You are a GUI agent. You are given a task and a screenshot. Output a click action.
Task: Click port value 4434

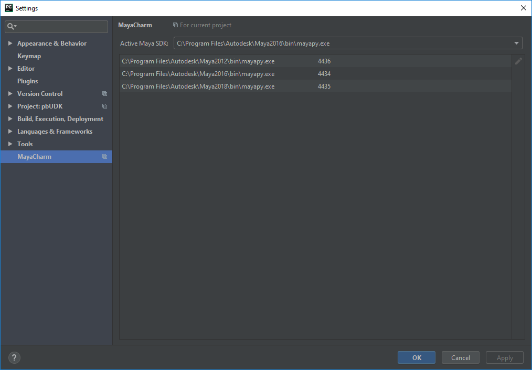click(x=324, y=74)
